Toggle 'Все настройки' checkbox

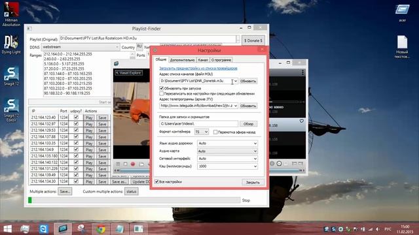tap(157, 181)
